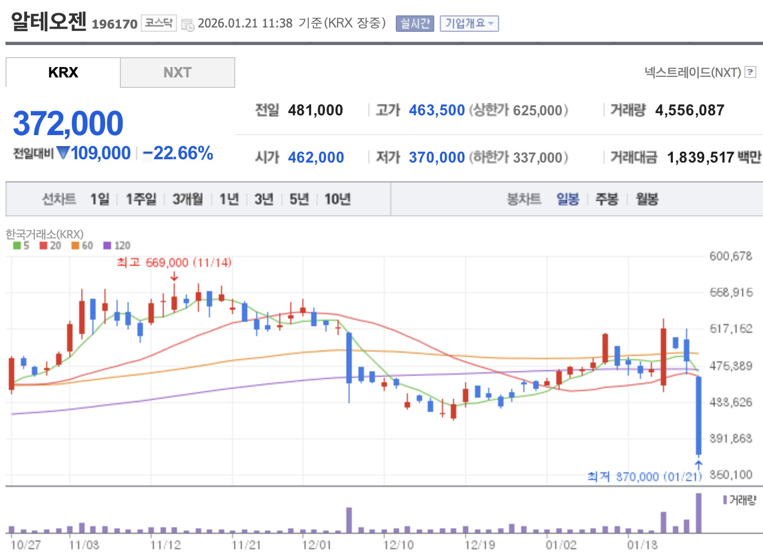Viewport: 763px width, 558px height.
Task: Click the orange 60-day moving average swatch
Action: (75, 245)
